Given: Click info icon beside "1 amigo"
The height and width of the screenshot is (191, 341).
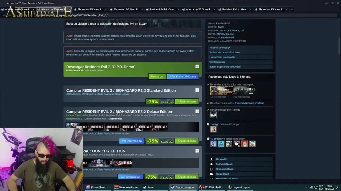Looking at the screenshot, I should [208, 124].
